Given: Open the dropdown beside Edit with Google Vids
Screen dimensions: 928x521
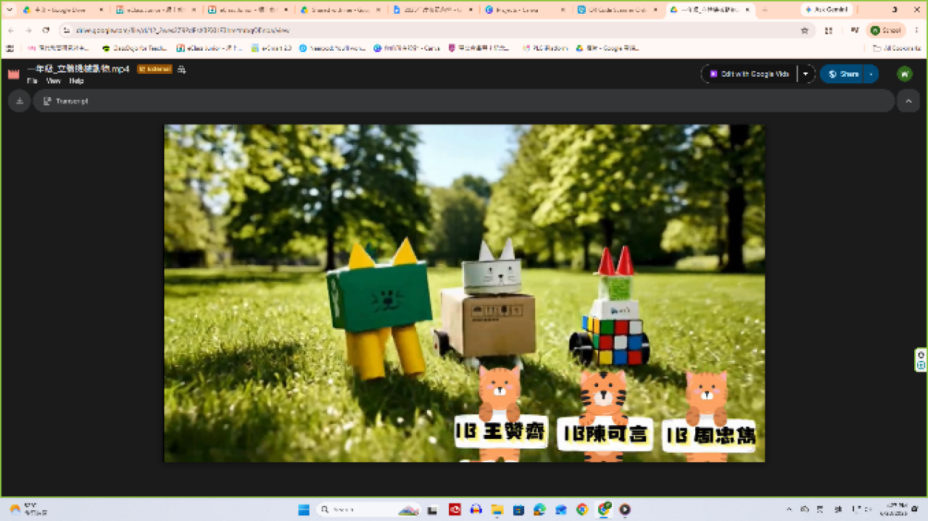Looking at the screenshot, I should (x=805, y=74).
